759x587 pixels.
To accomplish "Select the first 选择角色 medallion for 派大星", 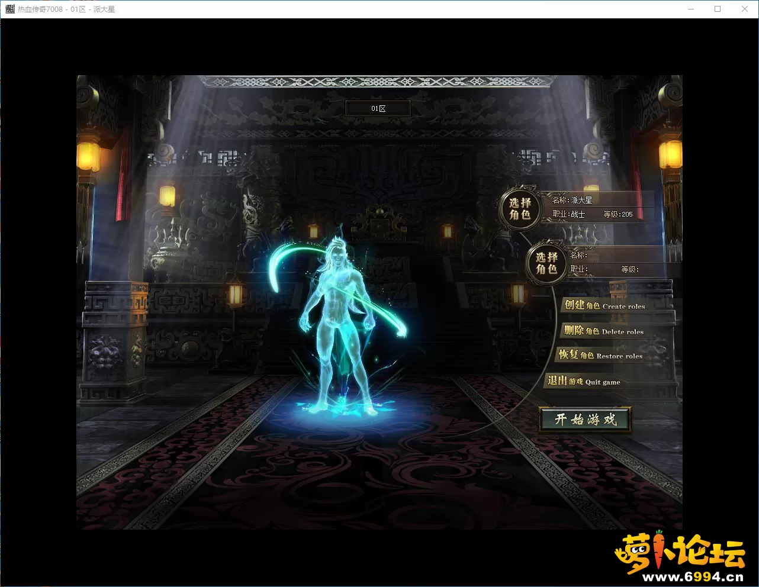I will pos(520,209).
